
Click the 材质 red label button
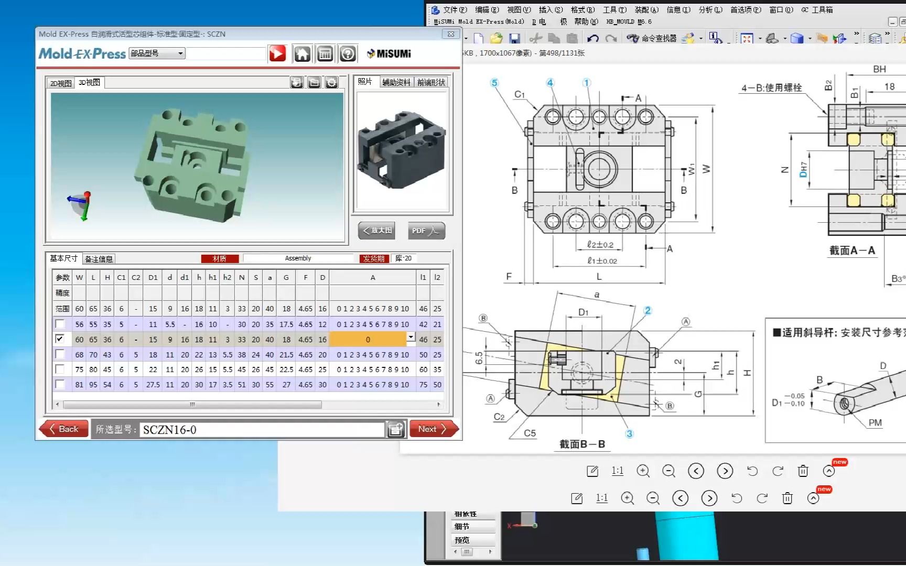pos(220,258)
